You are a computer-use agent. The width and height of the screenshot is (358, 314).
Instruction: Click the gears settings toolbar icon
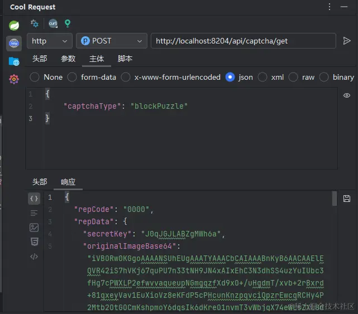point(35,23)
